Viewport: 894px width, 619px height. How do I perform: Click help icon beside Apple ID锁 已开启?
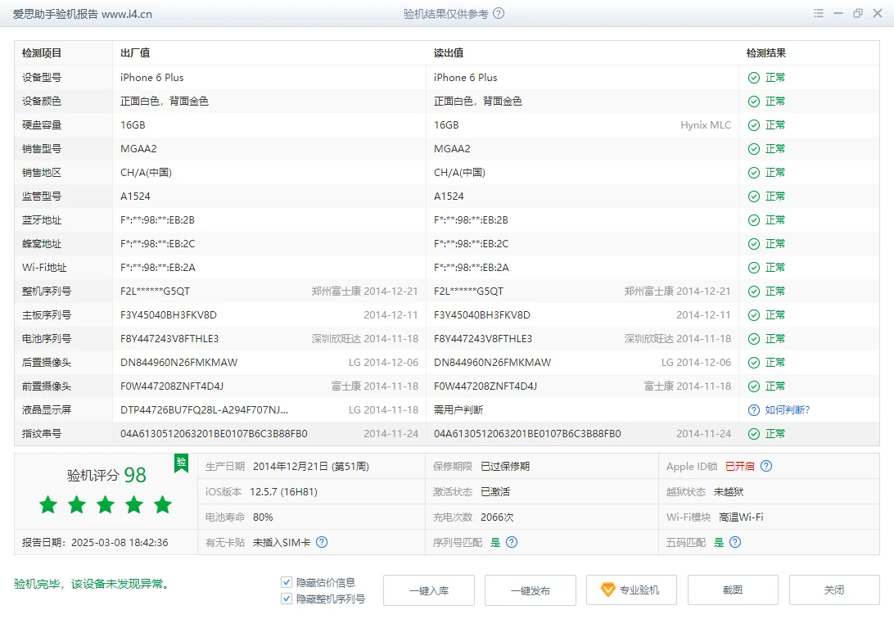click(766, 467)
